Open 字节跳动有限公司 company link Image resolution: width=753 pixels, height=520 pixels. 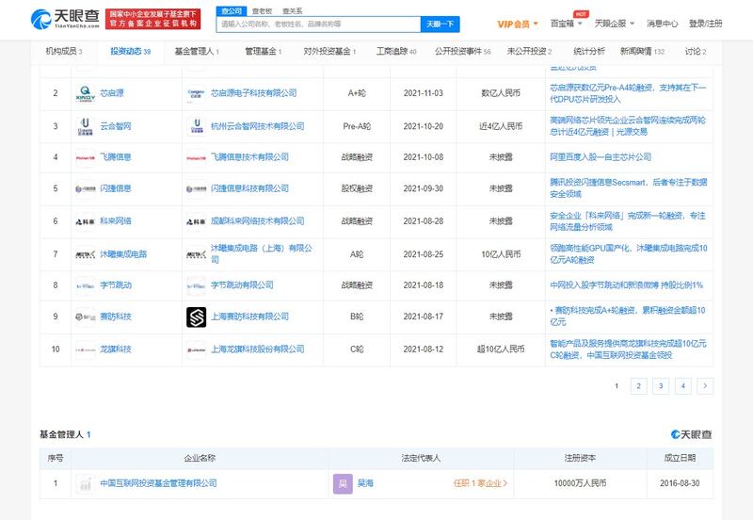coord(242,285)
